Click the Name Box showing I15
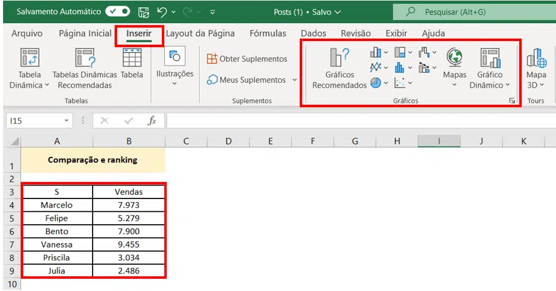556x291 pixels. click(35, 121)
